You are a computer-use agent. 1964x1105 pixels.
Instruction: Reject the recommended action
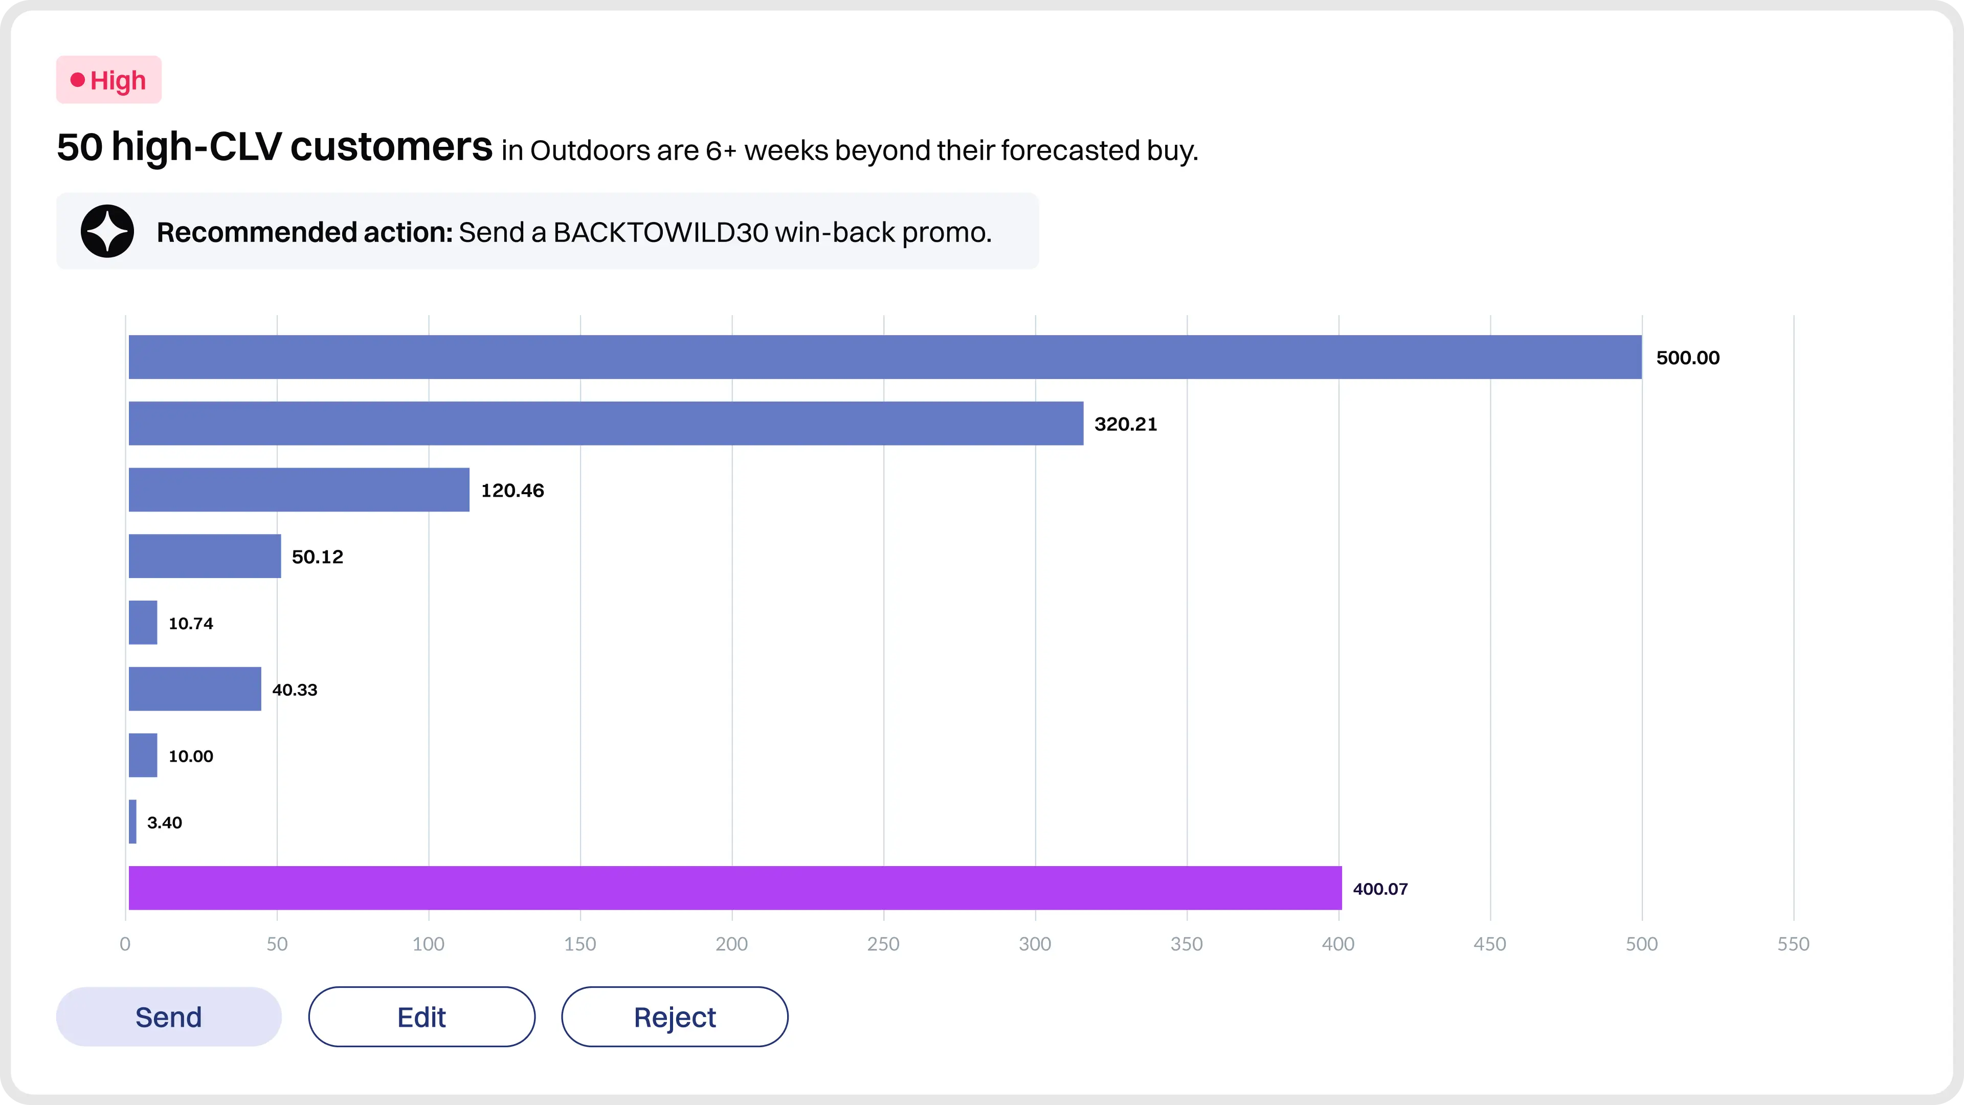point(675,1016)
